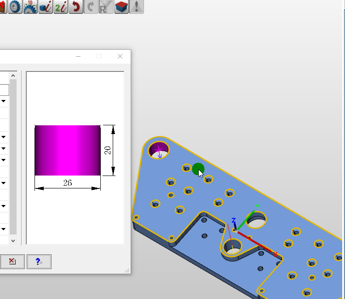The height and width of the screenshot is (299, 345).
Task: Minimize the dialog window
Action: (78, 56)
